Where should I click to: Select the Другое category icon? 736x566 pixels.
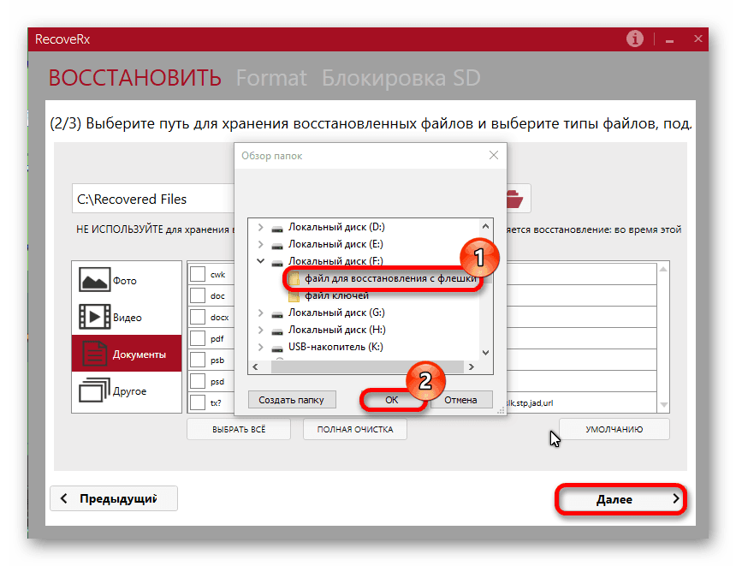coord(94,390)
